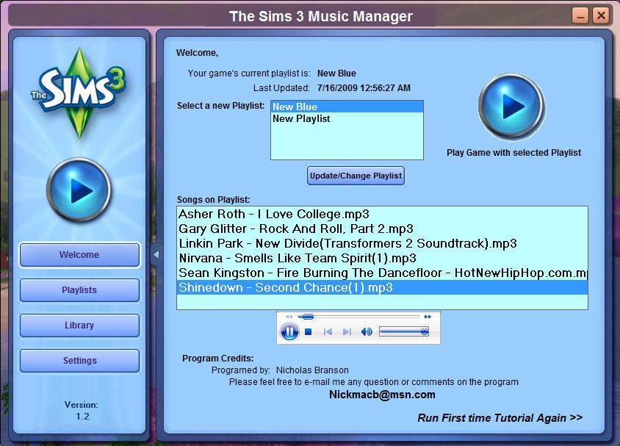This screenshot has height=446, width=620.
Task: Click The Sims 3 logo
Action: pyautogui.click(x=79, y=93)
